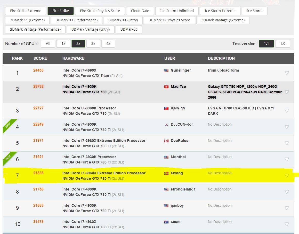Select the Fire Strike benchmark tab
The image size is (299, 234).
click(61, 11)
